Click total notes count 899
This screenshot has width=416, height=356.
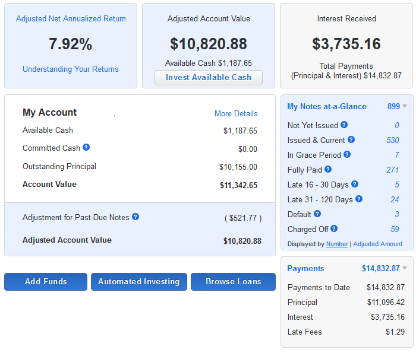point(393,106)
